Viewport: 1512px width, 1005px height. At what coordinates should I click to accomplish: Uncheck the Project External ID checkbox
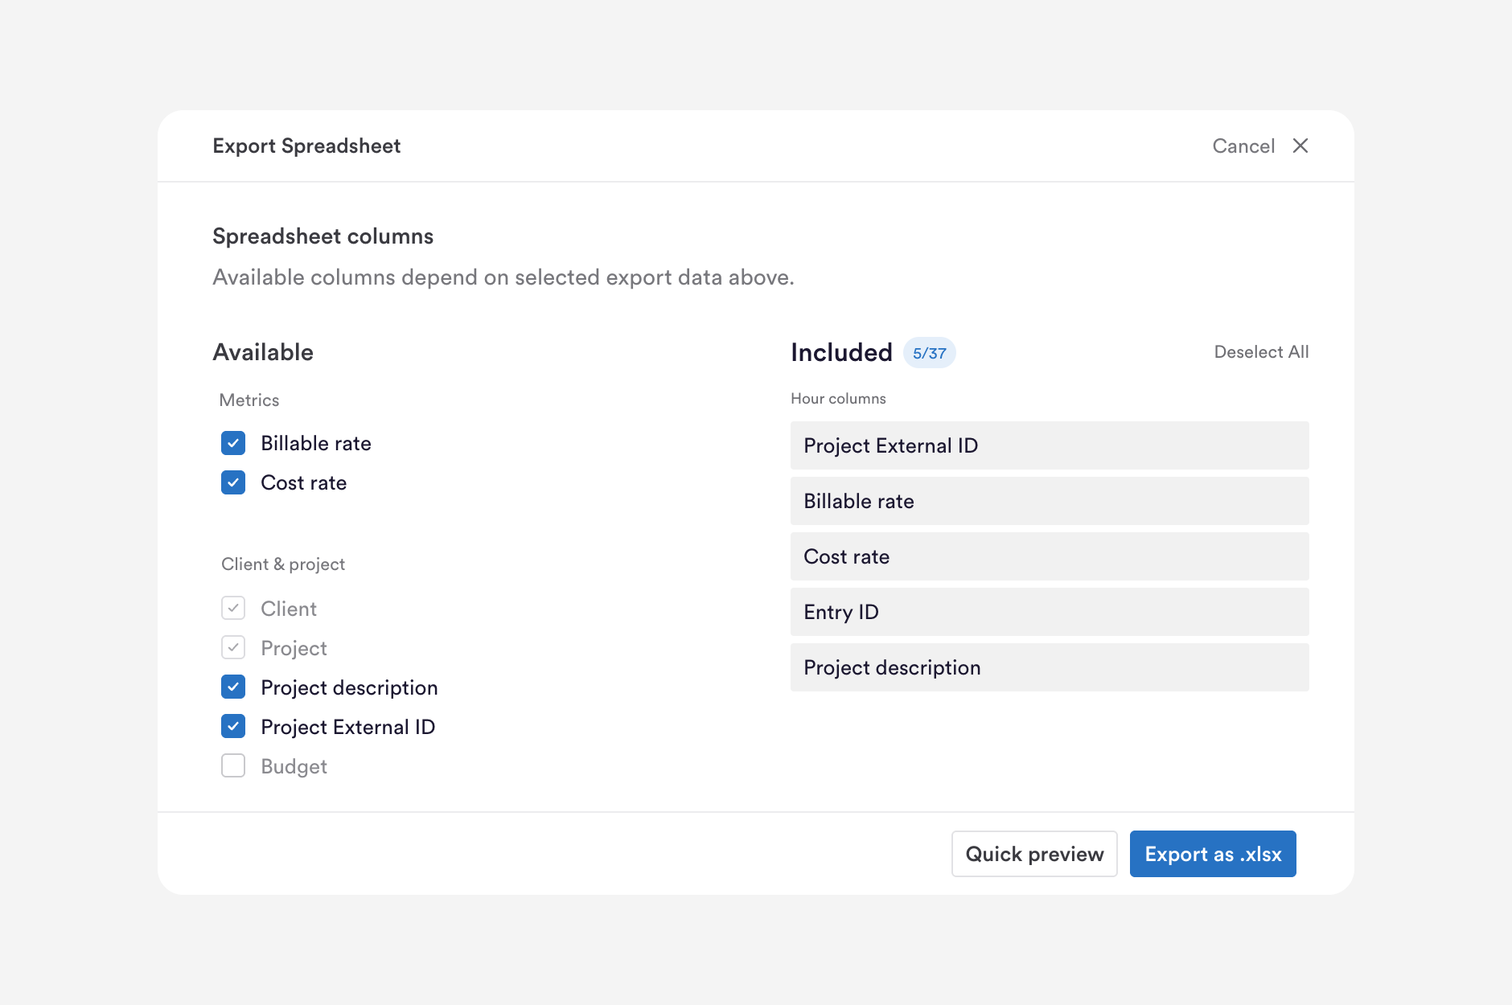click(x=233, y=726)
